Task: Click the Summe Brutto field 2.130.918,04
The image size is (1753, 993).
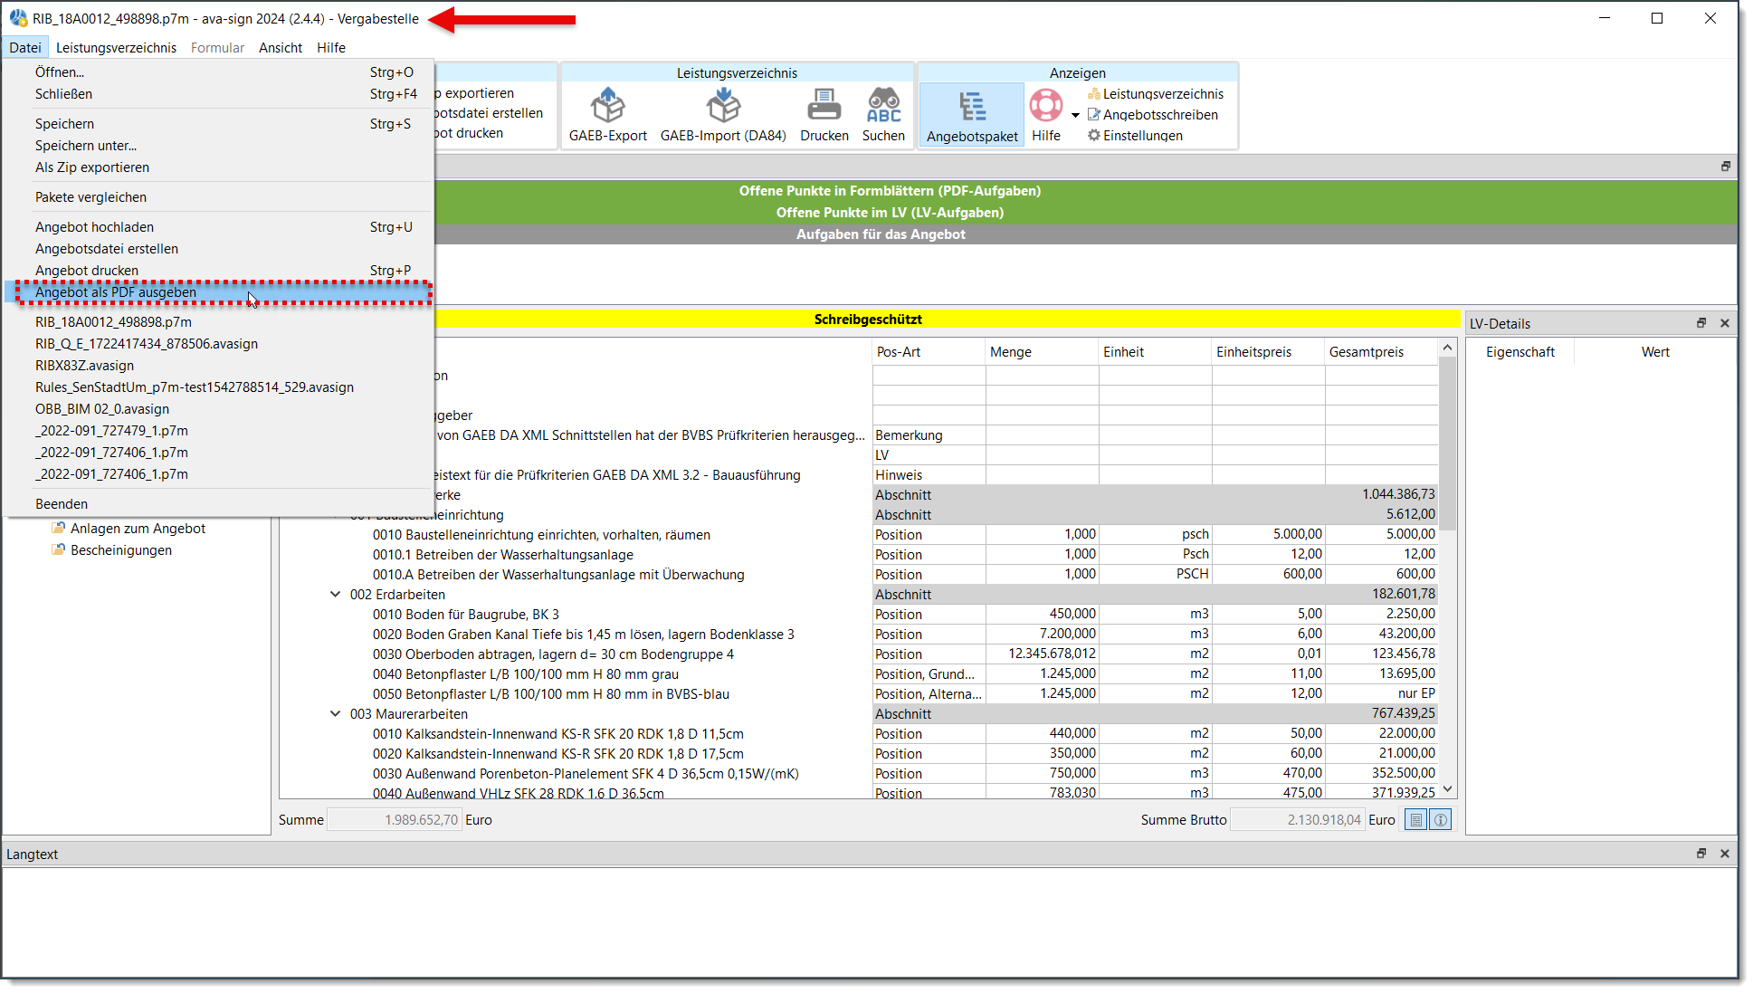Action: [x=1298, y=820]
